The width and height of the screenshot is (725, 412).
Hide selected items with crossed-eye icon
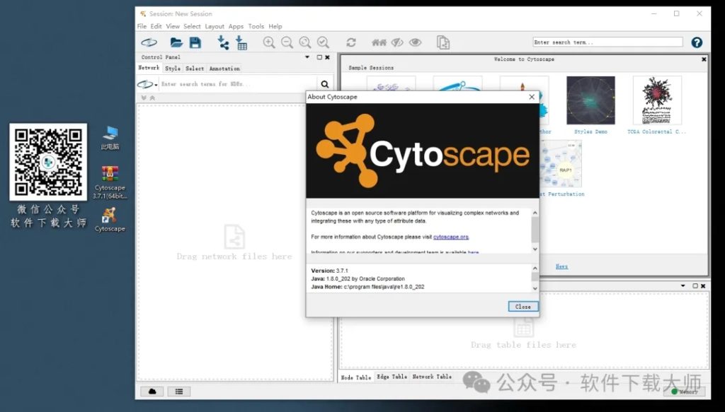click(x=398, y=42)
